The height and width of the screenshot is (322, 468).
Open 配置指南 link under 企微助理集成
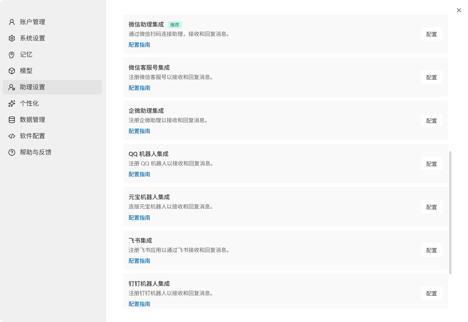point(139,131)
